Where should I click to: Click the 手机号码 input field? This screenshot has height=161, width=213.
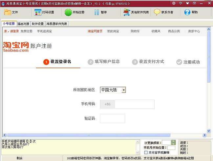[x=135, y=104]
